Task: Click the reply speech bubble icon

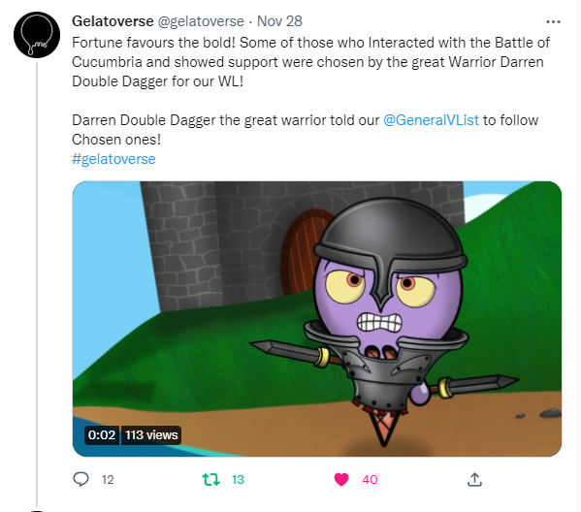Action: pyautogui.click(x=81, y=479)
